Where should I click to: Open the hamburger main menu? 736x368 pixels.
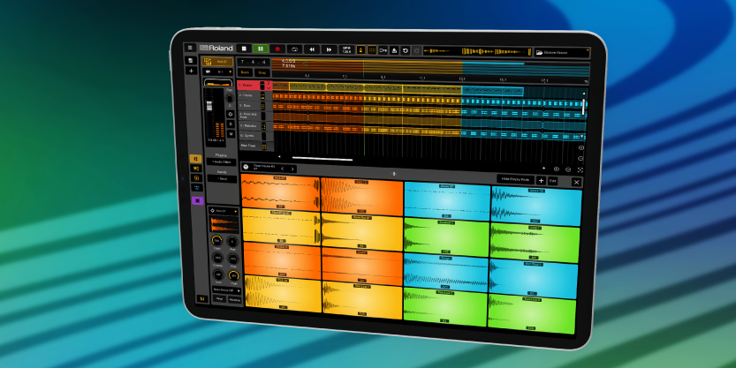pyautogui.click(x=190, y=48)
